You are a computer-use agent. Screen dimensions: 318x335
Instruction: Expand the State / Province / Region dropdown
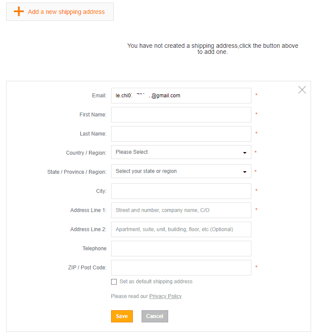(x=181, y=171)
